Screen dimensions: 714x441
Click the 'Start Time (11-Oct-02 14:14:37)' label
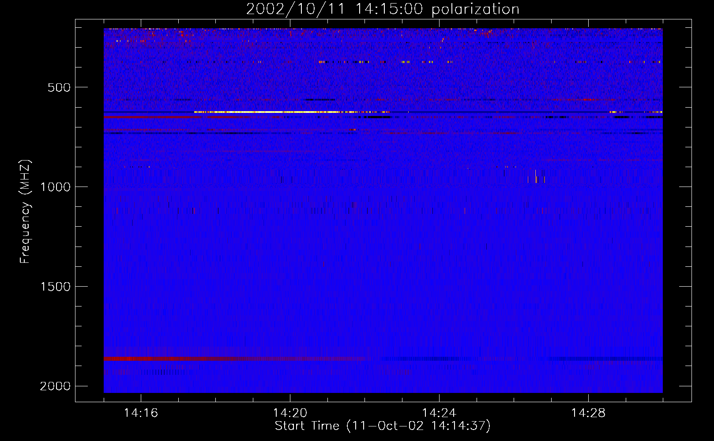pyautogui.click(x=383, y=426)
